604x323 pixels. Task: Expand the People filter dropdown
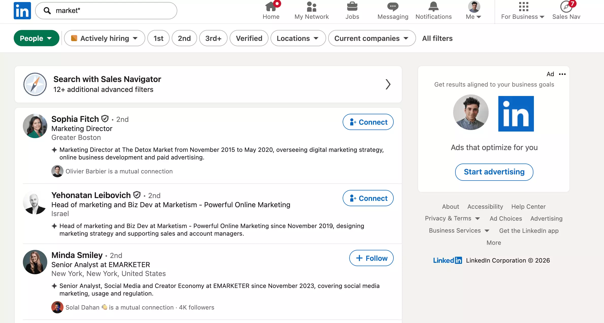(x=37, y=38)
